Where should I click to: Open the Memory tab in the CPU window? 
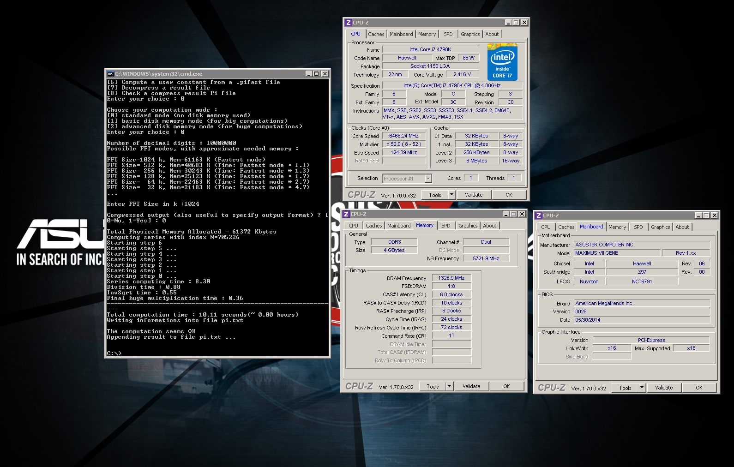427,34
